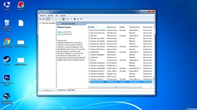Select the Windows Presenta... service row
The width and height of the screenshot is (197, 110).
(120, 76)
